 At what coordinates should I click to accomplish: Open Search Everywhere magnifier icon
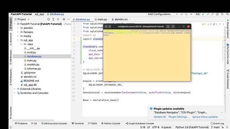[227, 14]
